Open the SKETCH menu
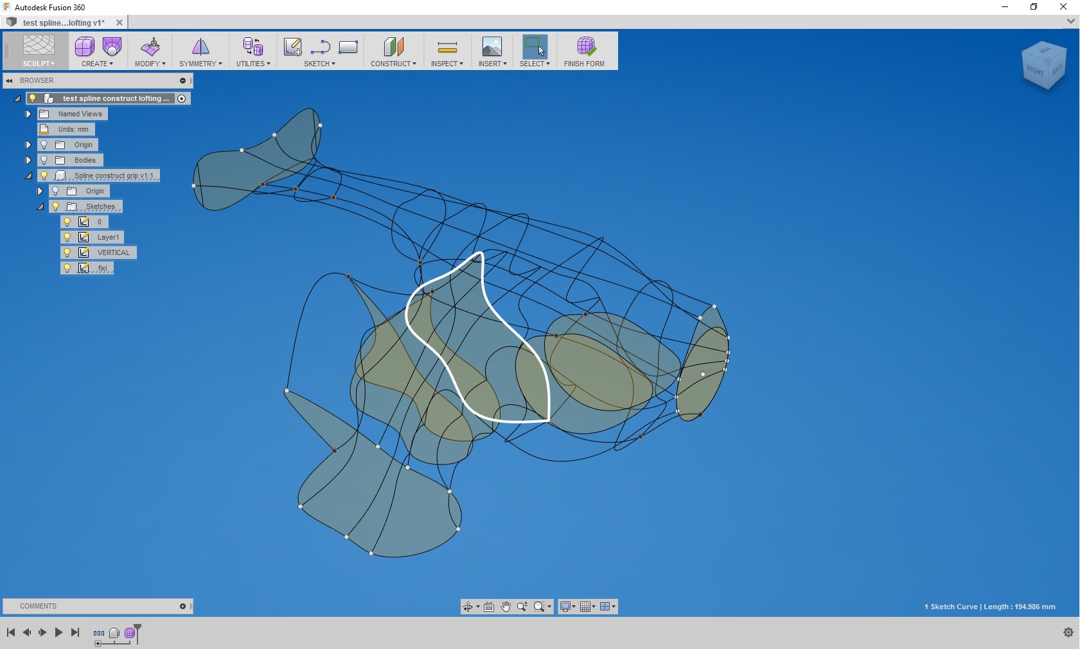 (319, 64)
